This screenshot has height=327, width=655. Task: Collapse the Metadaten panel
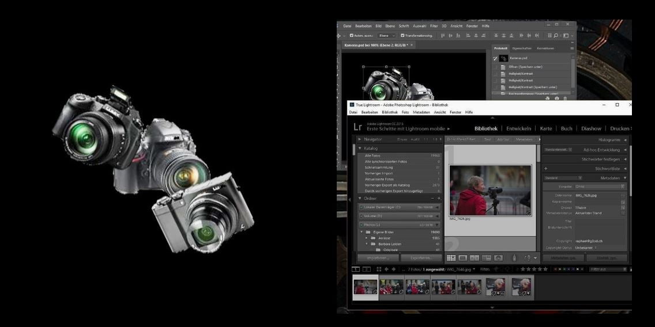point(626,178)
